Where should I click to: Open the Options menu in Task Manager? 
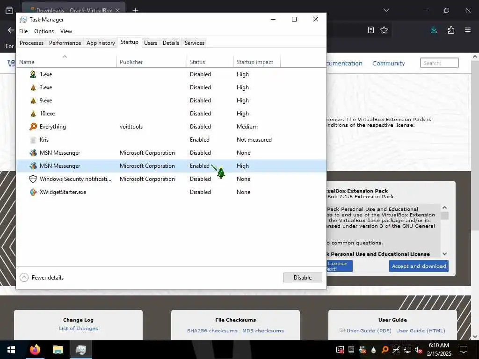pos(44,31)
